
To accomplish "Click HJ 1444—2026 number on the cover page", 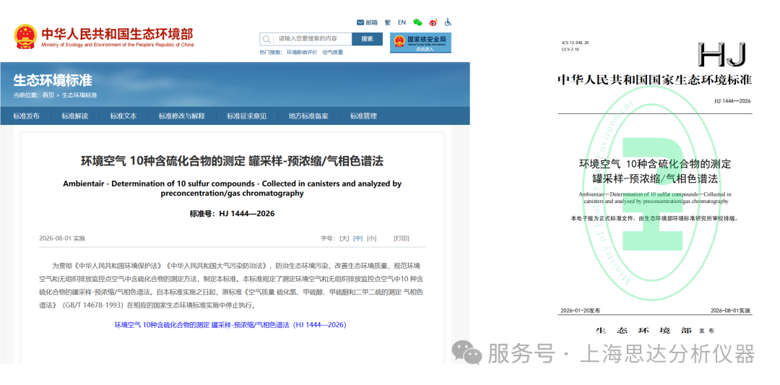I will 733,101.
